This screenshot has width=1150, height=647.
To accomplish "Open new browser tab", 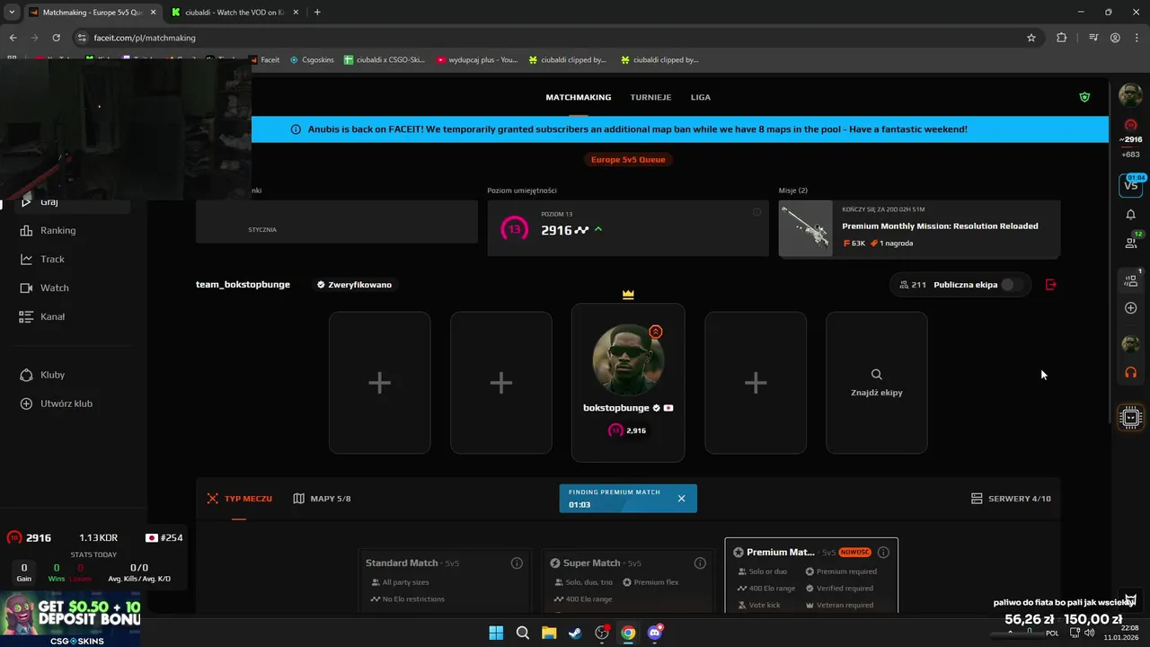I will click(x=317, y=13).
